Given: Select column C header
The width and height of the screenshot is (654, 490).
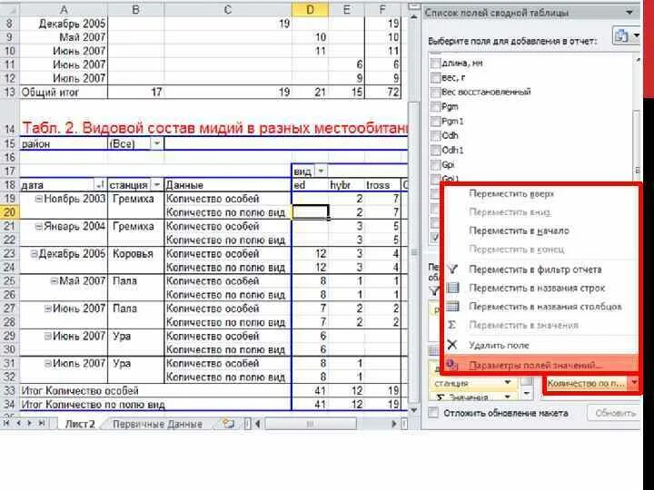Looking at the screenshot, I should tap(228, 10).
